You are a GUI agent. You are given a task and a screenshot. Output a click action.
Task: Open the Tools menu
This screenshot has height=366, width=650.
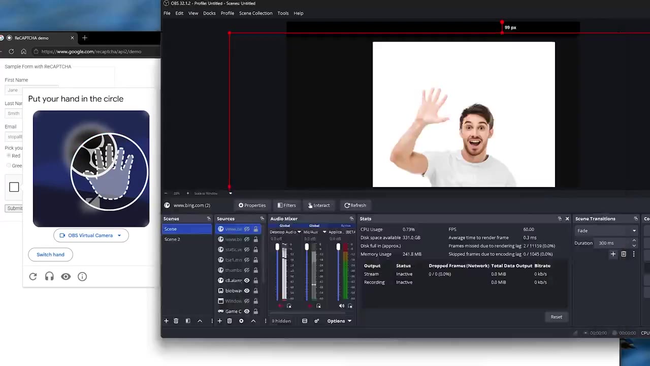pyautogui.click(x=283, y=13)
